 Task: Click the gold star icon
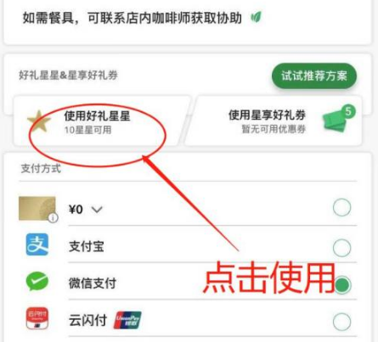tap(39, 121)
